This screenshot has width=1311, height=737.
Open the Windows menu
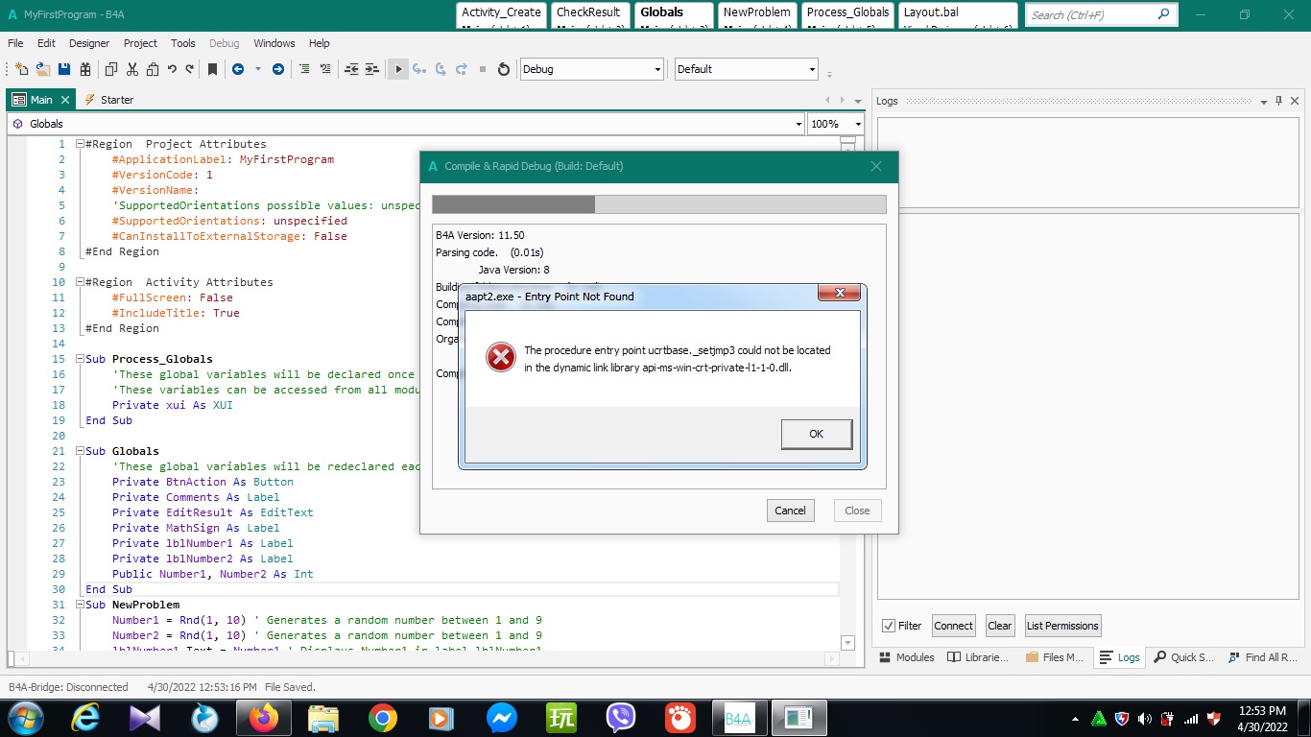[x=274, y=43]
